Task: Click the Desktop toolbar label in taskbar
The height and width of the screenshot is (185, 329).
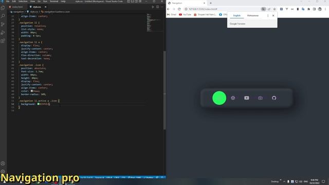Action: pyautogui.click(x=275, y=181)
